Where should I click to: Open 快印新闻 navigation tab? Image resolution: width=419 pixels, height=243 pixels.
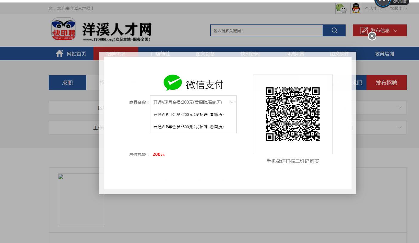click(250, 54)
